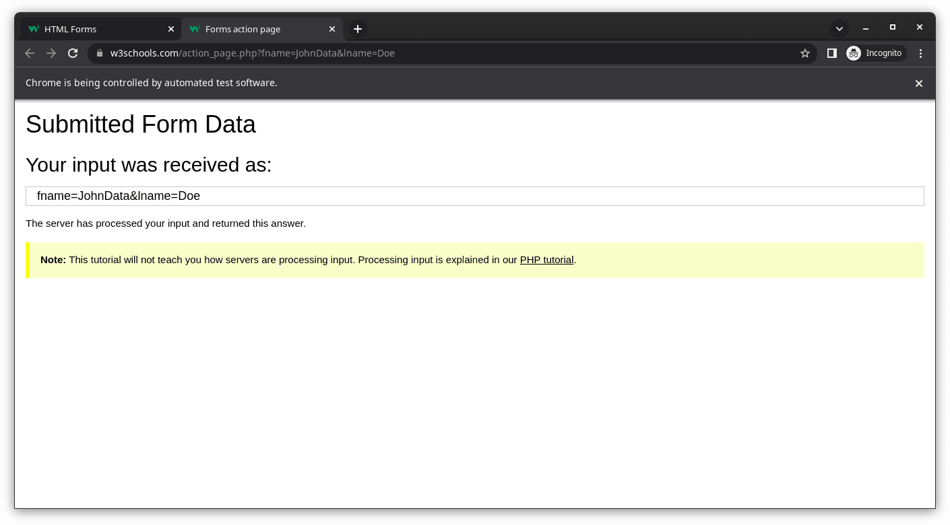Viewport: 950px width, 525px height.
Task: Switch to the HTML Forms tab
Action: (x=94, y=29)
